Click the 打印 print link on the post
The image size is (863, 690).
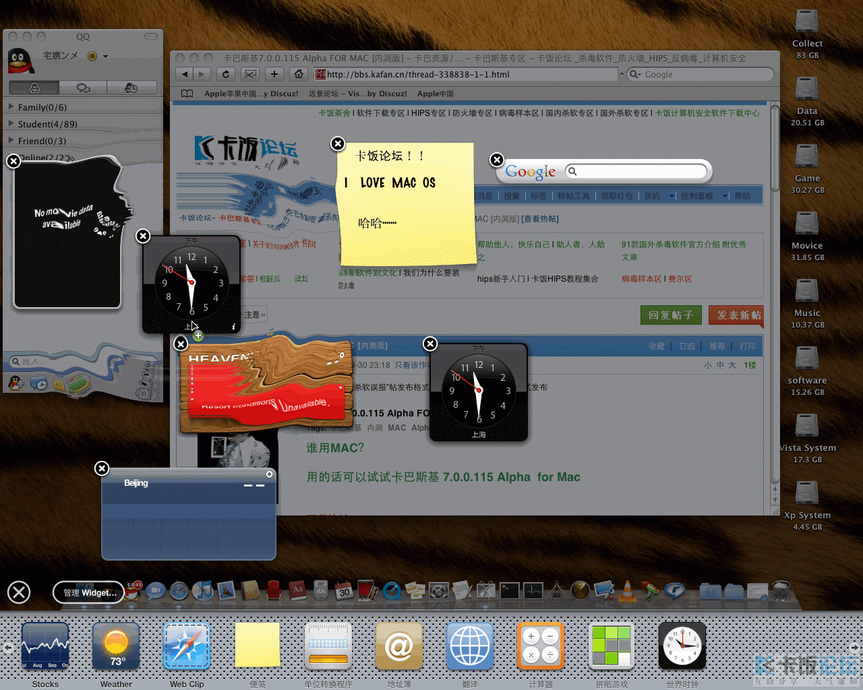point(747,346)
